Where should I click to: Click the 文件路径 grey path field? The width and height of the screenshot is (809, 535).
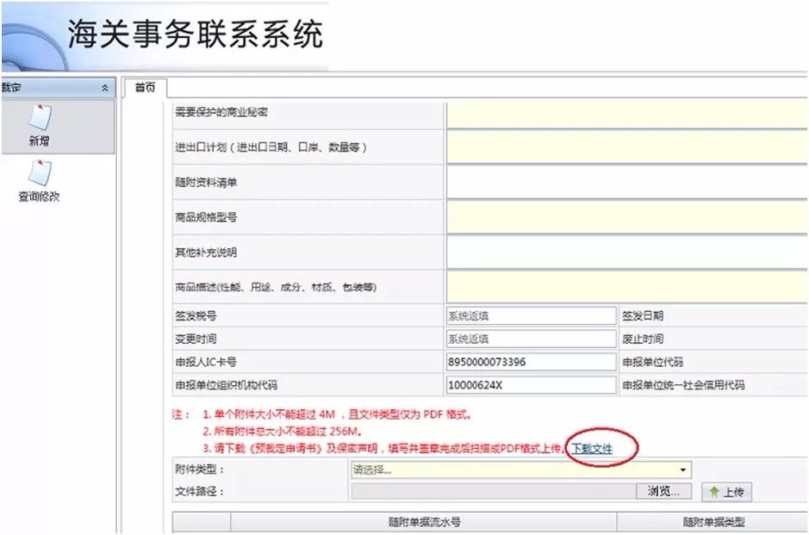point(494,491)
